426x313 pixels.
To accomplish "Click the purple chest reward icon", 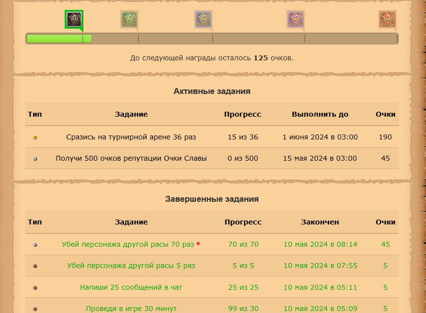I will tap(296, 19).
